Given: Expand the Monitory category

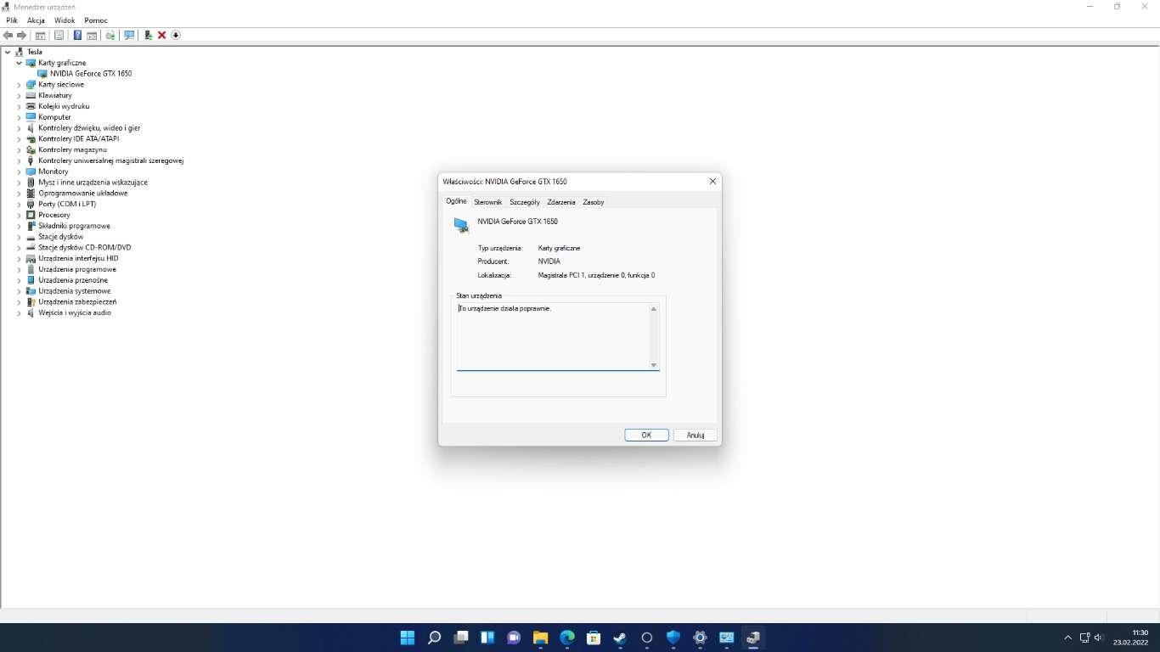Looking at the screenshot, I should coord(19,171).
